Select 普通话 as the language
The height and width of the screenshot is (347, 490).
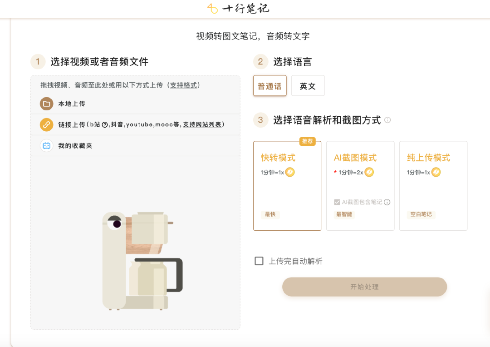click(269, 85)
